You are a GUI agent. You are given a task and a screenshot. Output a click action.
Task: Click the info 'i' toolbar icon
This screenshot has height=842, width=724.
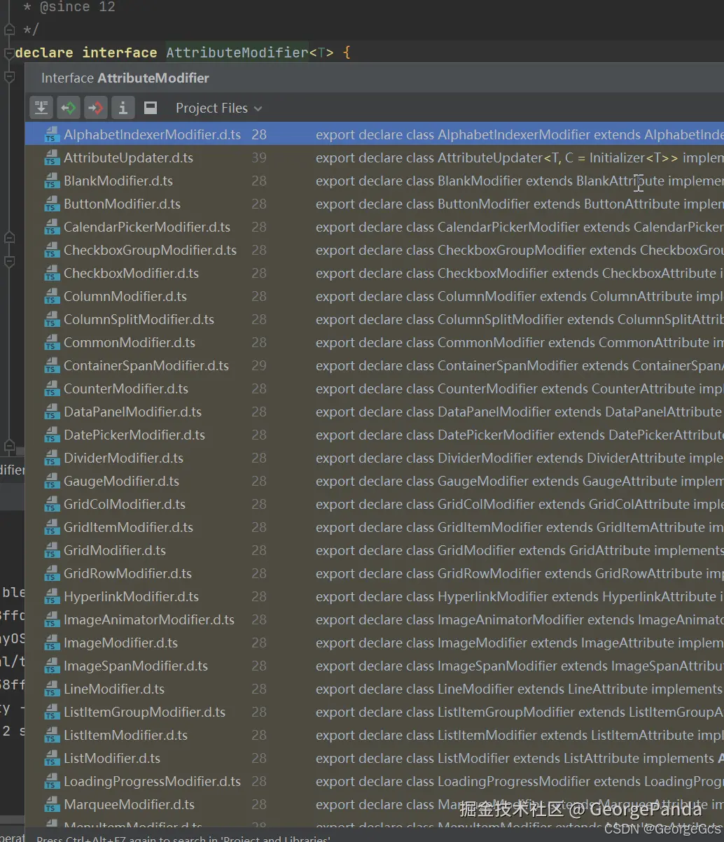(123, 108)
